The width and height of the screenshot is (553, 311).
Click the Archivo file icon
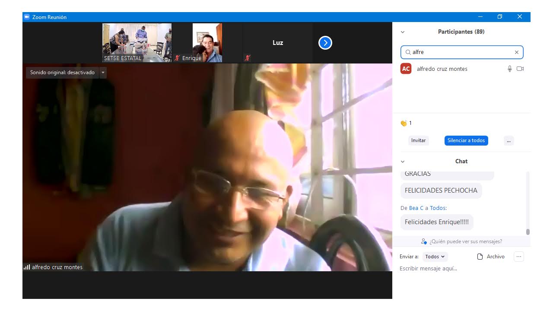point(480,257)
